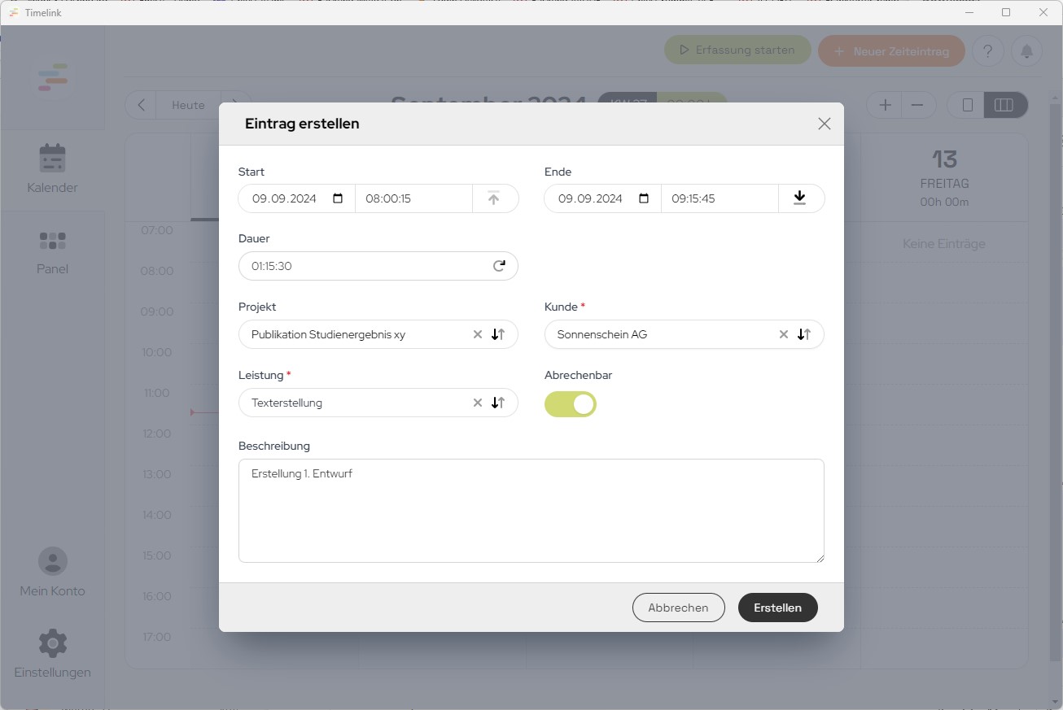Open the Start date calendar picker
Viewport: 1063px width, 710px height.
338,198
